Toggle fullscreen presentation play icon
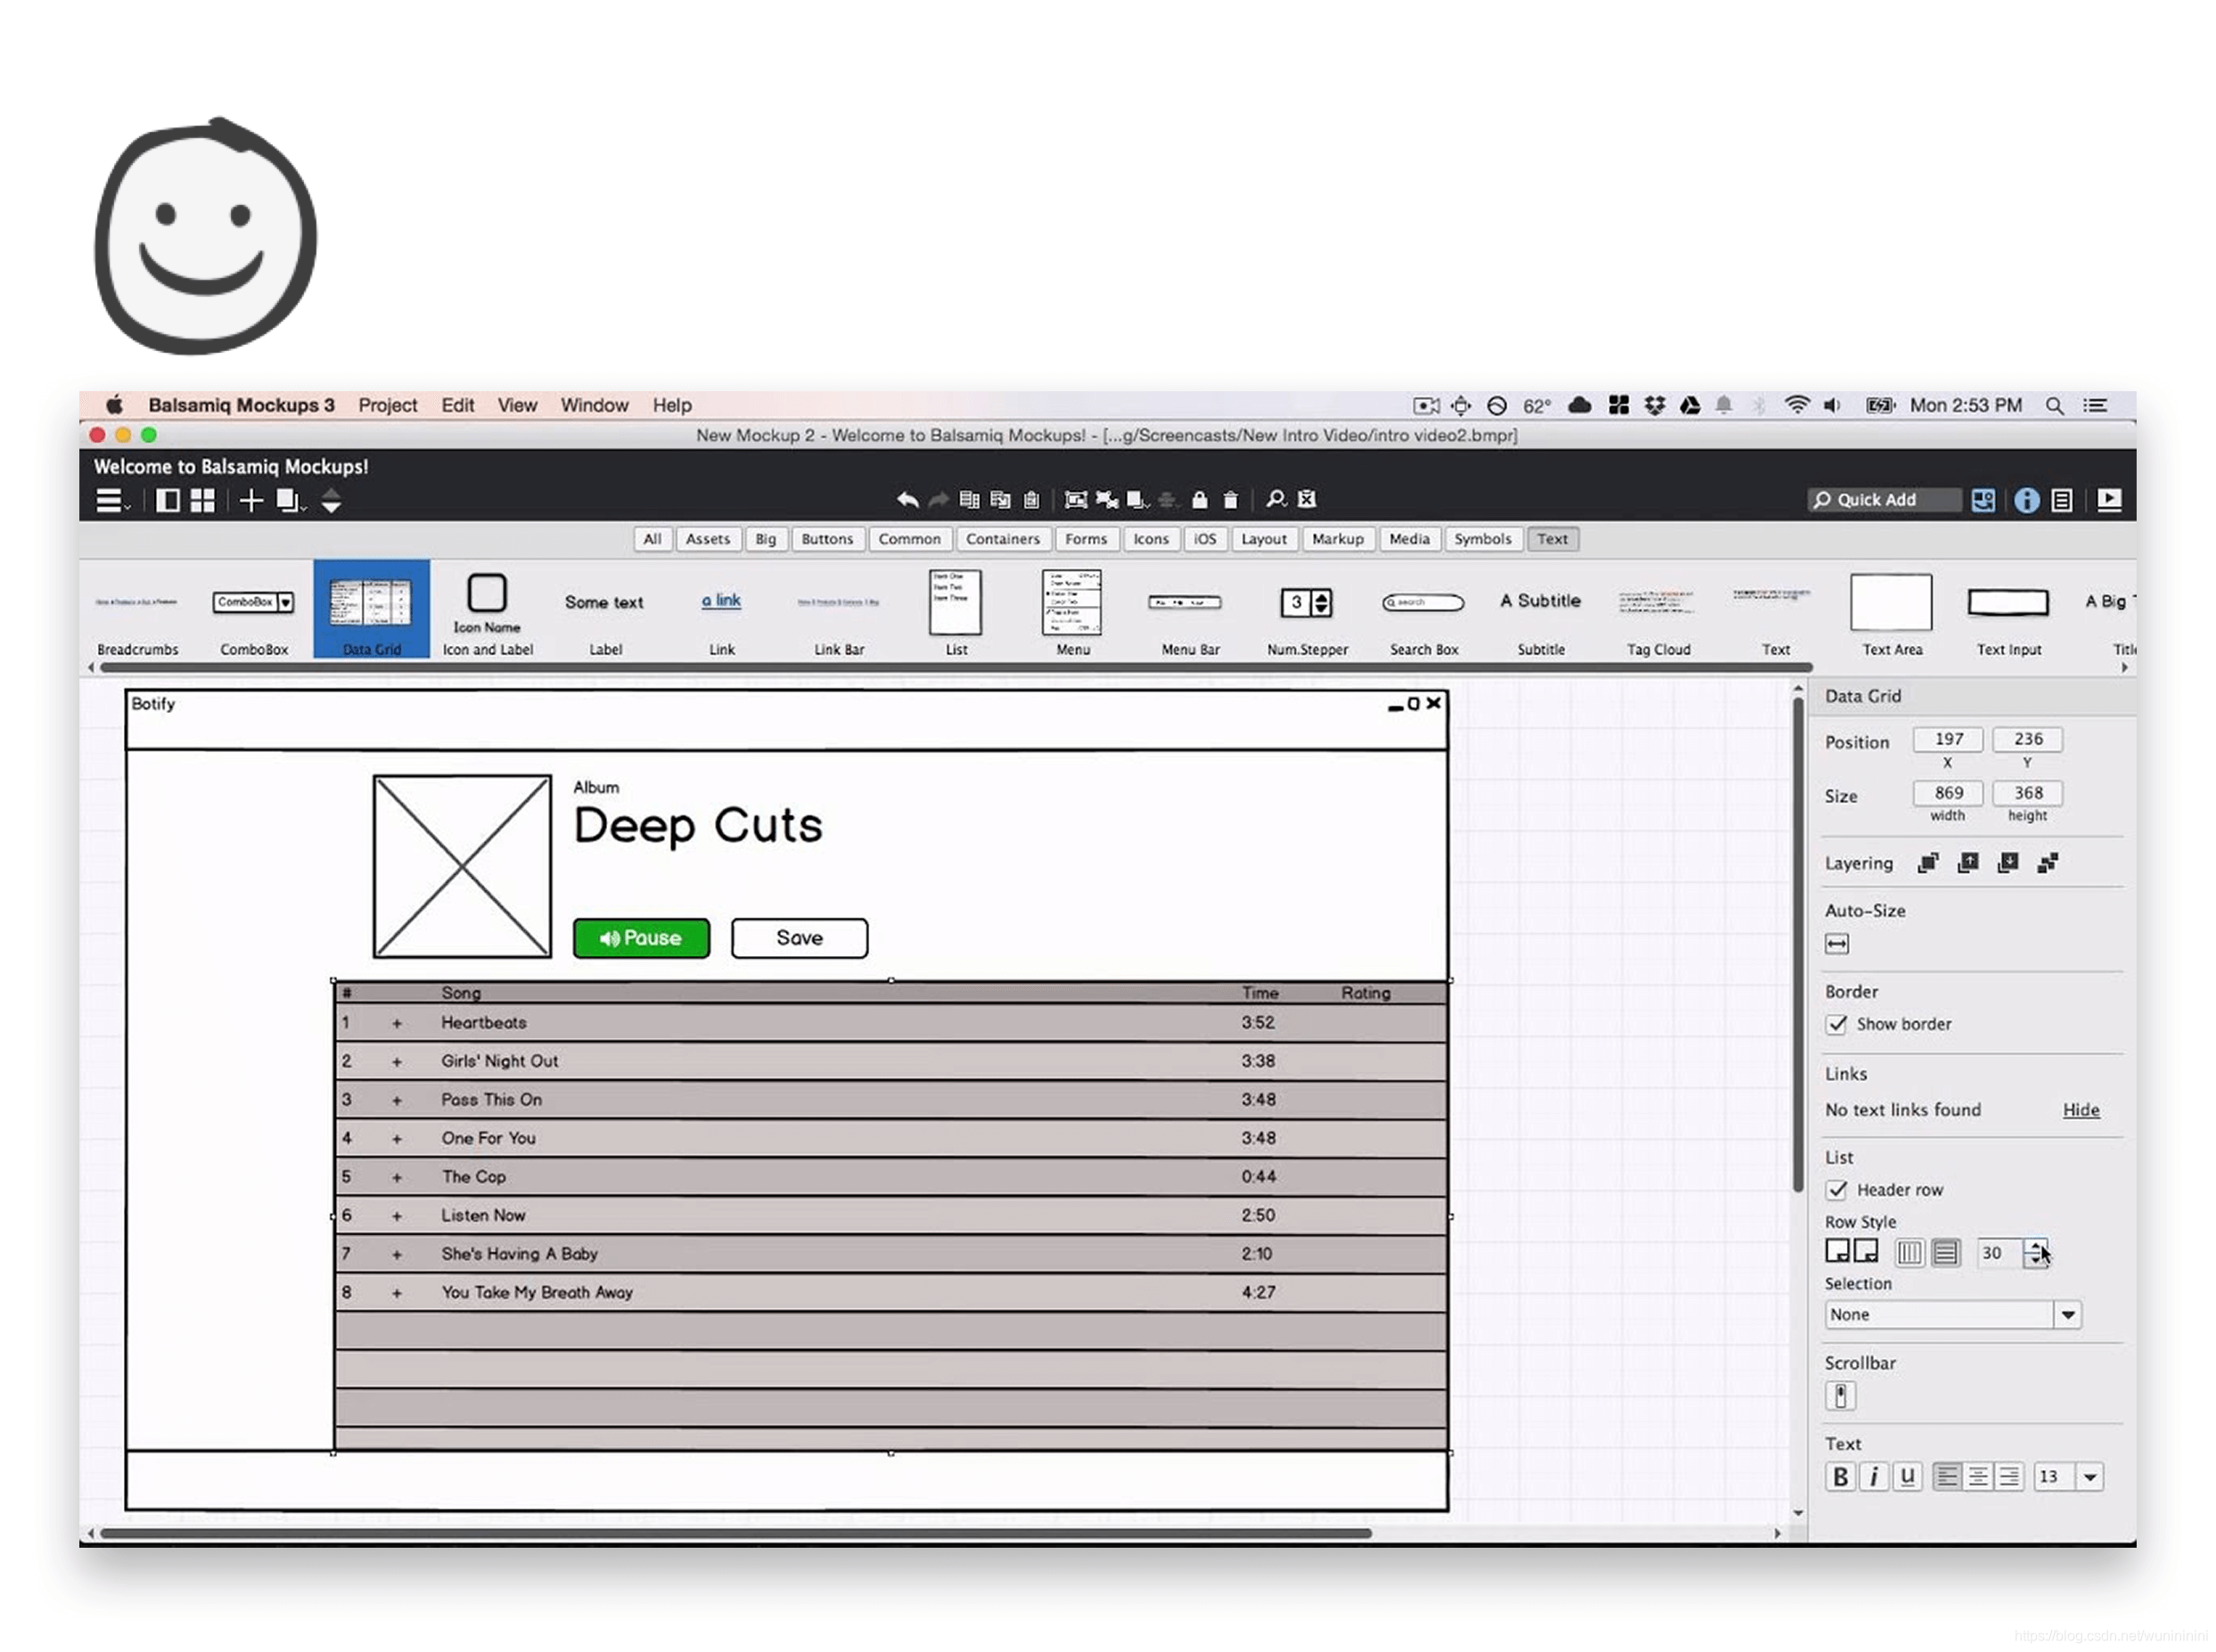This screenshot has width=2216, height=1652. click(2108, 499)
